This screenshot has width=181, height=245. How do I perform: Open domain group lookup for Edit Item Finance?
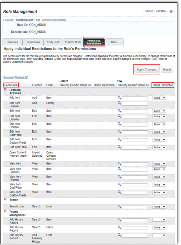(x=119, y=124)
